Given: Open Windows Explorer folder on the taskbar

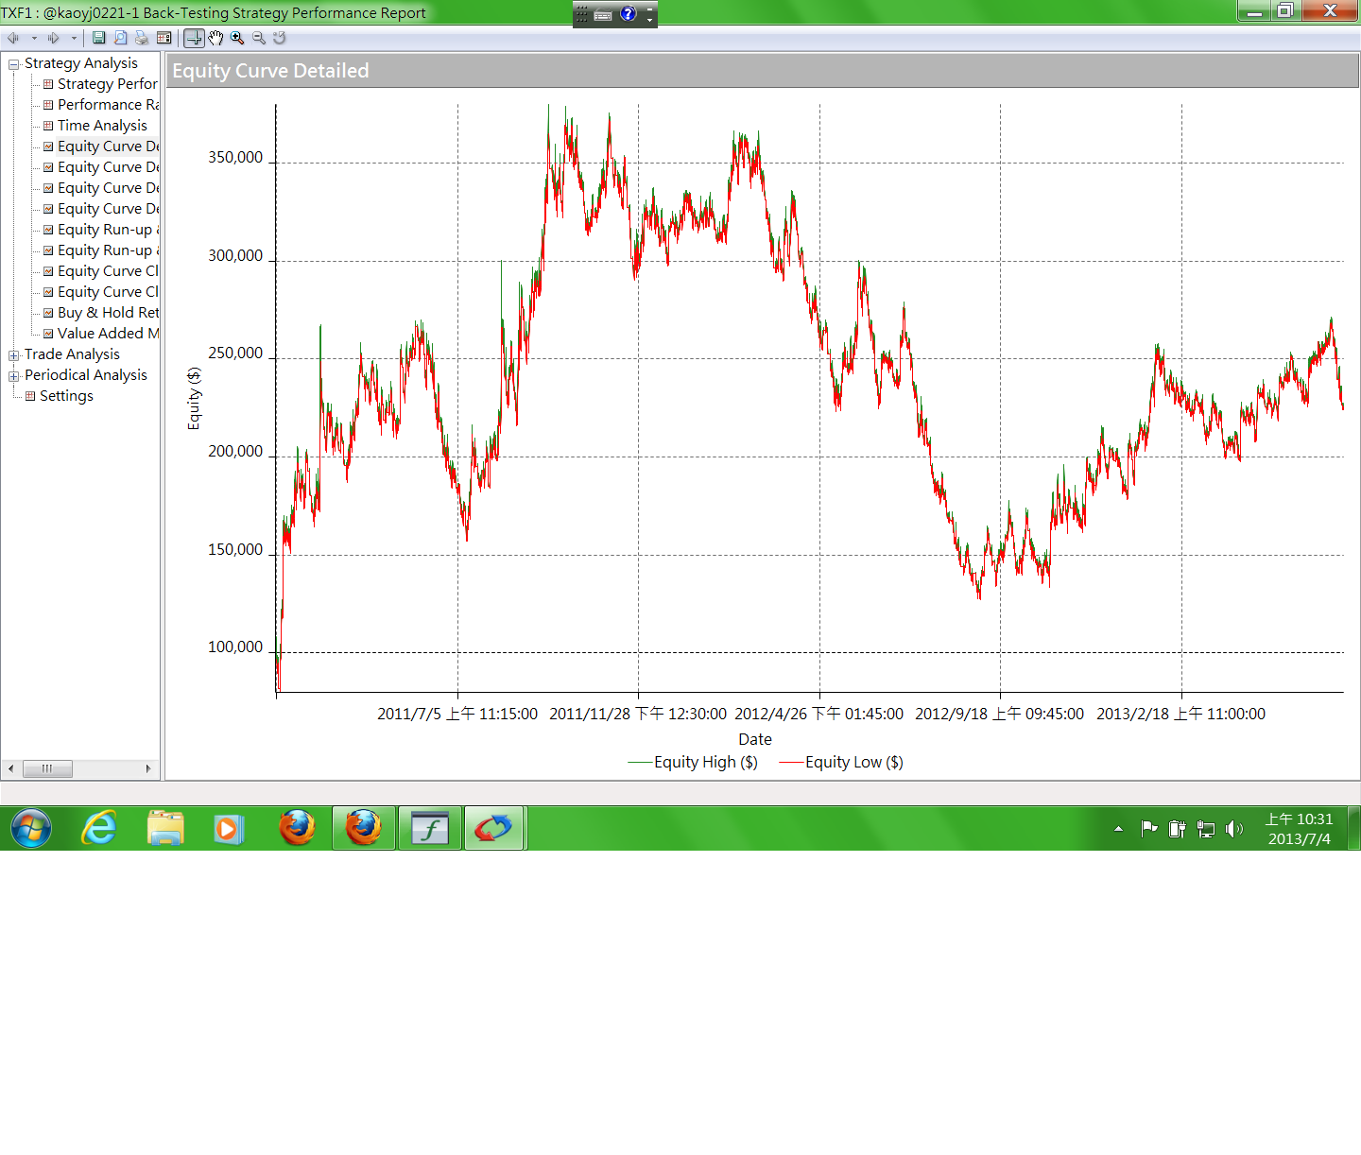Looking at the screenshot, I should point(165,829).
